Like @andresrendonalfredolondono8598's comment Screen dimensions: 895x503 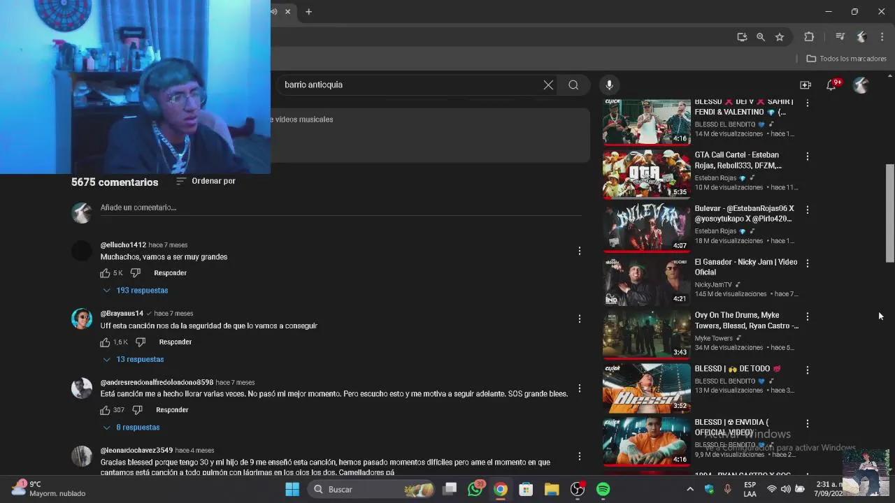coord(105,410)
